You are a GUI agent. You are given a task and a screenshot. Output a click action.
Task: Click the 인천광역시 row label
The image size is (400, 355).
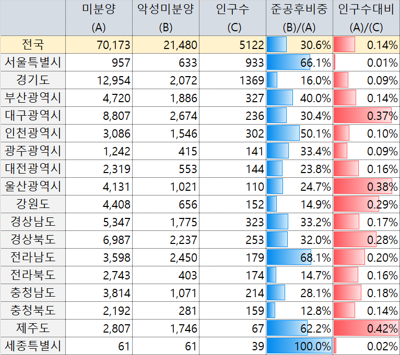tap(33, 133)
